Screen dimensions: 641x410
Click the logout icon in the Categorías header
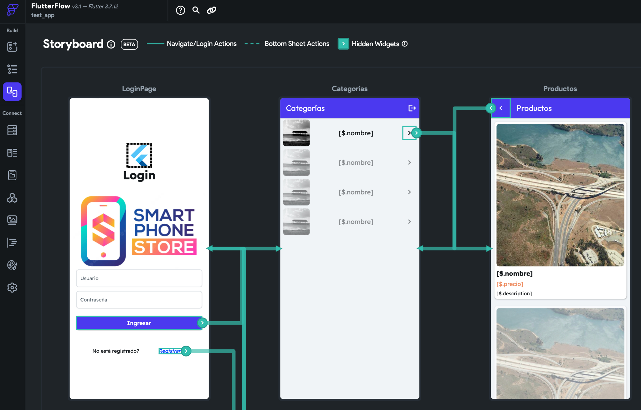(412, 108)
